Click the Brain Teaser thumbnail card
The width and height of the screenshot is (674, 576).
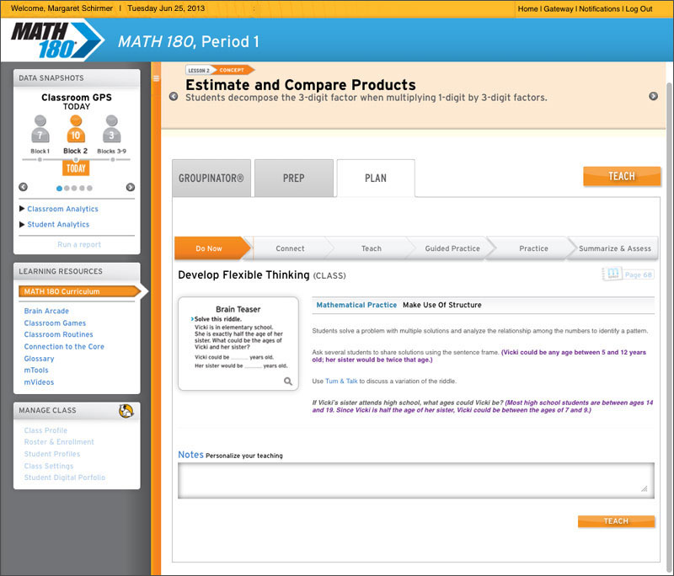[238, 344]
